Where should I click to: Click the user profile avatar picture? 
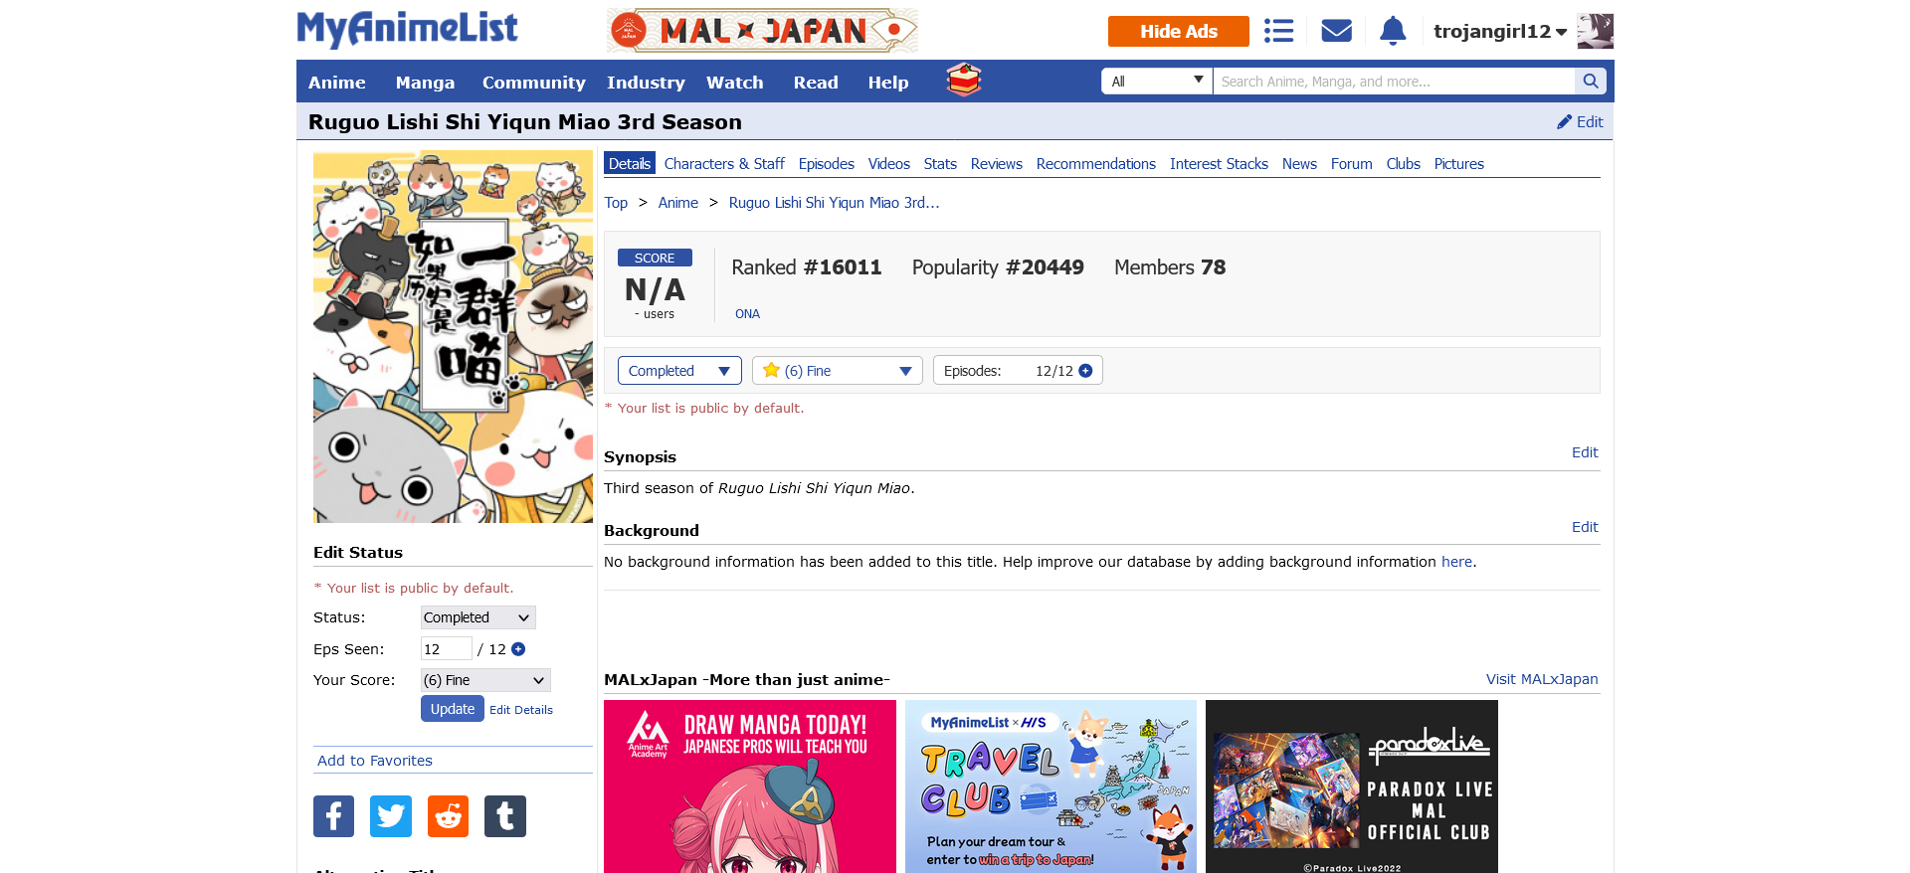[1596, 31]
